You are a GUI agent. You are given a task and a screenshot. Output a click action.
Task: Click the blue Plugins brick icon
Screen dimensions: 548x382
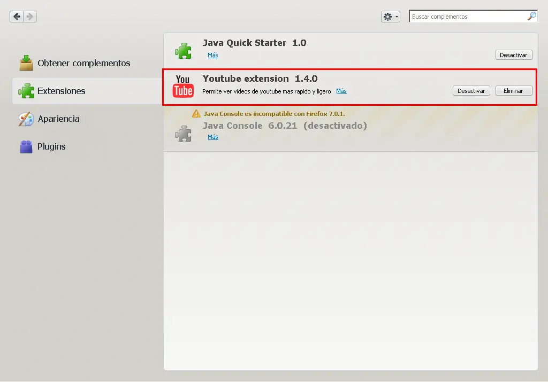point(26,146)
